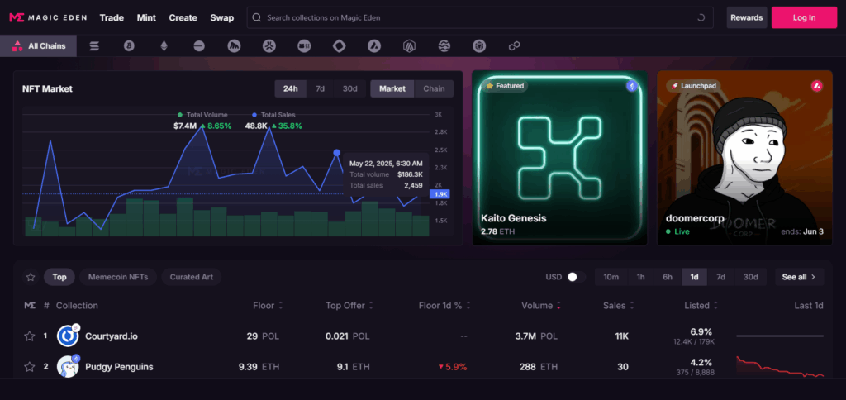The image size is (846, 400).
Task: Open Pudgy Penguins collection name
Action: coord(119,367)
